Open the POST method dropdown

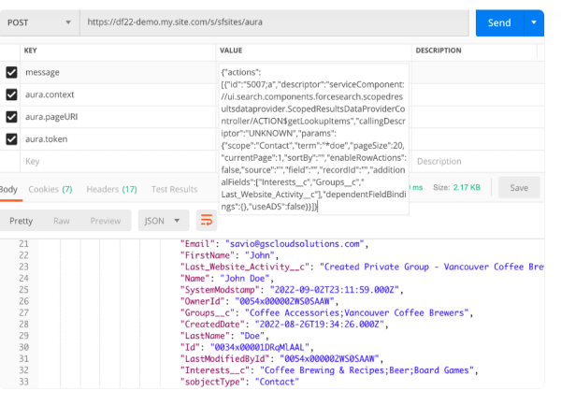(x=39, y=22)
